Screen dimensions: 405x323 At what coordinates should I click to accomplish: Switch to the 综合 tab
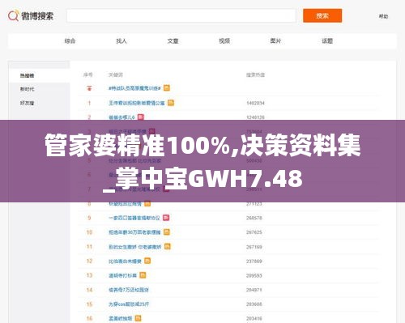[70, 41]
